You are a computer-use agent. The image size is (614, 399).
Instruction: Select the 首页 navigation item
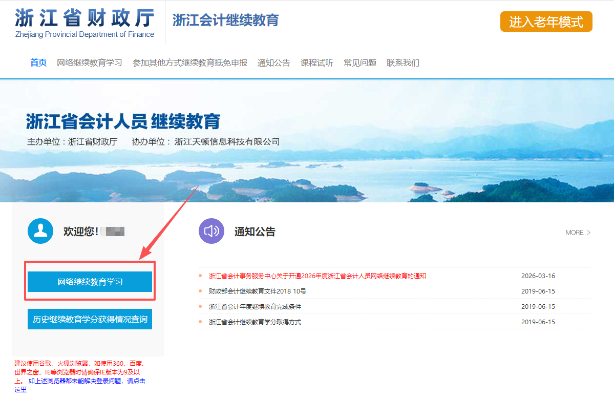click(38, 62)
